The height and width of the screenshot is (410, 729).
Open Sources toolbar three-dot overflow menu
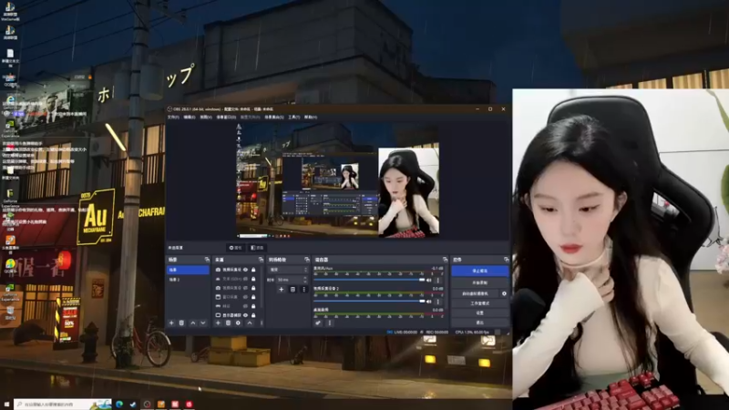[262, 323]
